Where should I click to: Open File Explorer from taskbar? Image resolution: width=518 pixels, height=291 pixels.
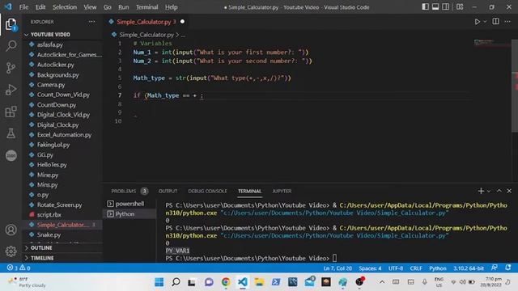pos(259,282)
